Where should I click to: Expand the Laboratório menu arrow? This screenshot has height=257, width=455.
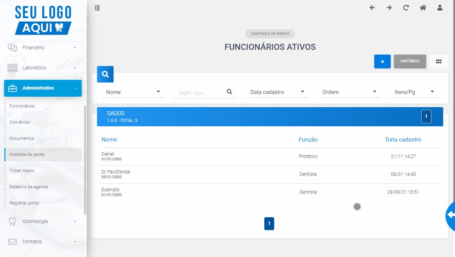pyautogui.click(x=75, y=68)
